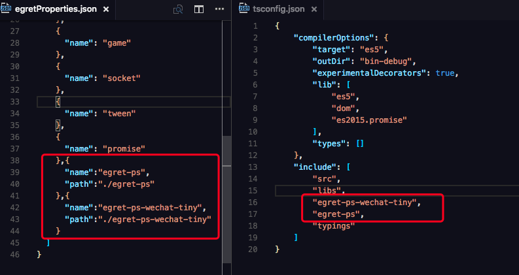Image resolution: width=519 pixels, height=275 pixels.
Task: Click the JSON file icon on egretProperties.json tab
Action: (7, 10)
